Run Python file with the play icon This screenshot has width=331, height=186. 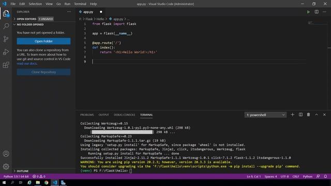(308, 12)
